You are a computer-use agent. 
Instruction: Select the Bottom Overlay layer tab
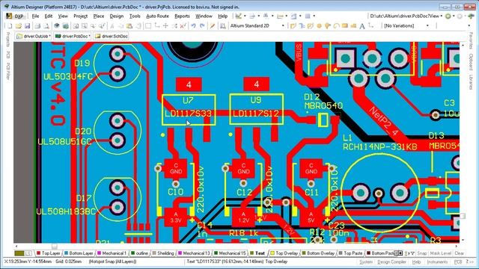tap(318, 253)
